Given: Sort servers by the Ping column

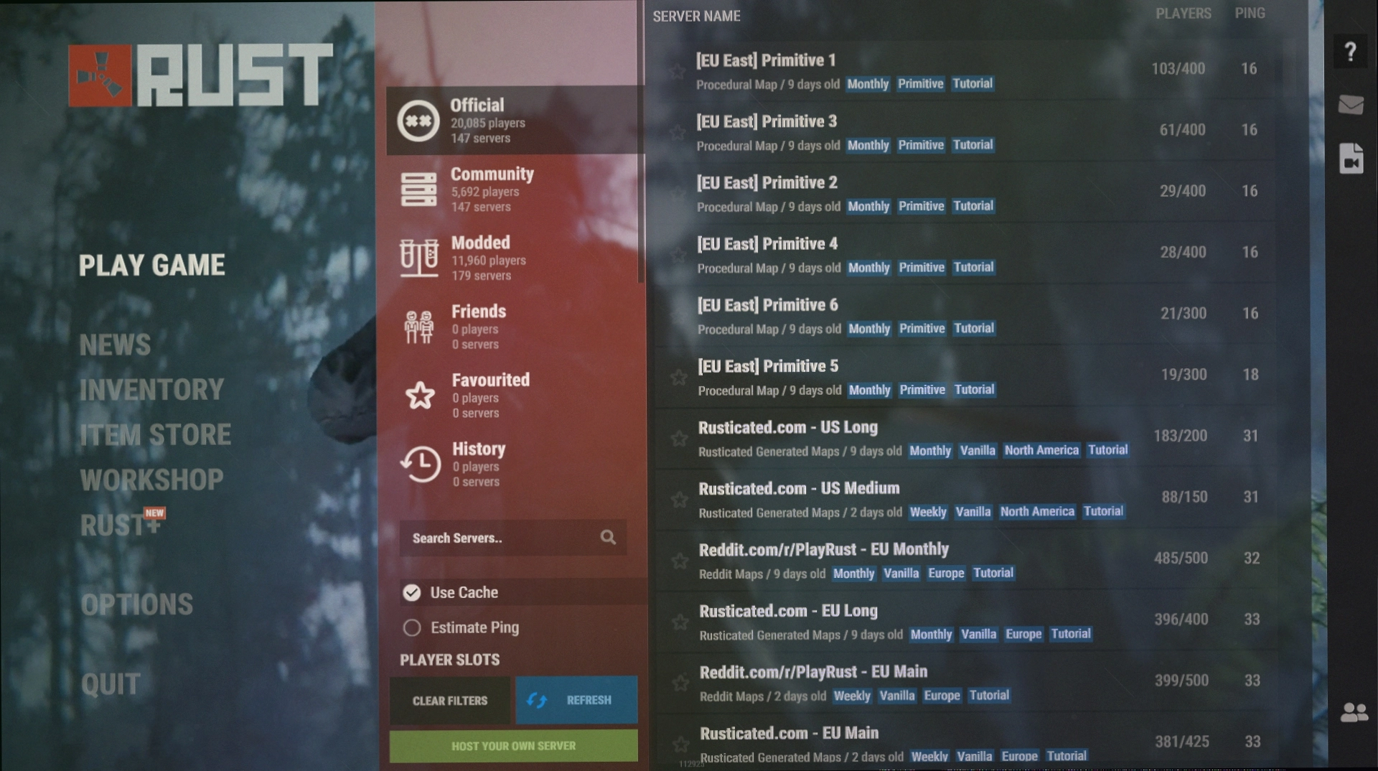Looking at the screenshot, I should point(1250,13).
